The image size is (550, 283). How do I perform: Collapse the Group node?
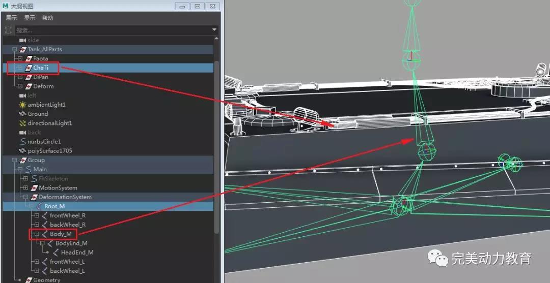click(14, 160)
